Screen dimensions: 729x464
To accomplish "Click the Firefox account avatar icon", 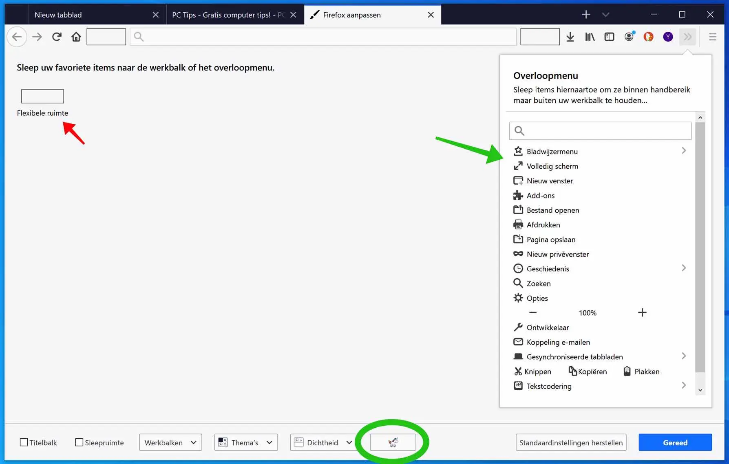I will (629, 37).
